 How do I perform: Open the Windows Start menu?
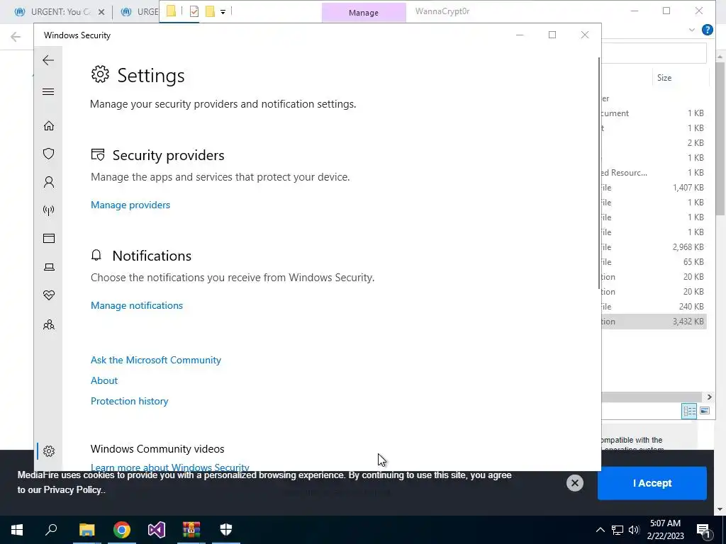(x=17, y=530)
